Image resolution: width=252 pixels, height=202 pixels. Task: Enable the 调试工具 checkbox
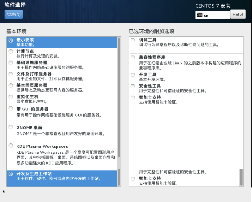click(x=133, y=40)
